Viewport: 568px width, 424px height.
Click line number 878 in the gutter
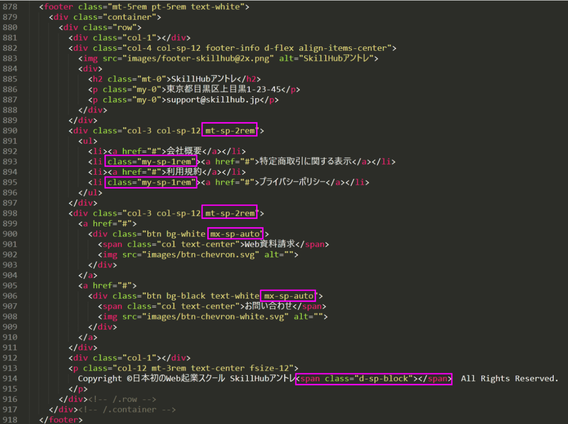click(x=9, y=7)
